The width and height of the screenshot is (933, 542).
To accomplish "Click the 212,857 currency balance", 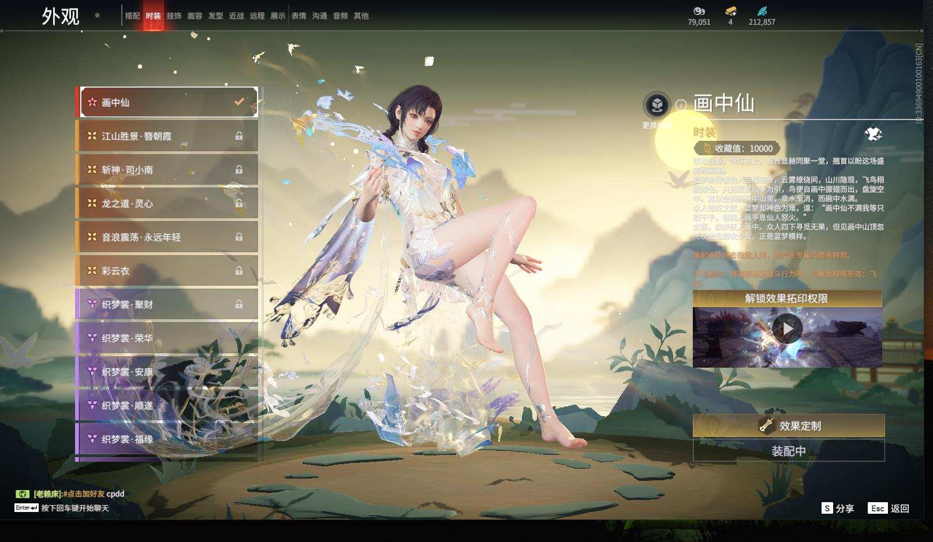I will [762, 22].
